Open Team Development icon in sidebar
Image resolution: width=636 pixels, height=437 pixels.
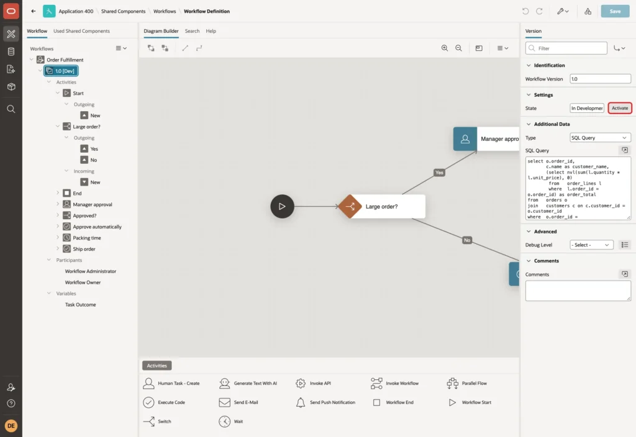(x=11, y=69)
